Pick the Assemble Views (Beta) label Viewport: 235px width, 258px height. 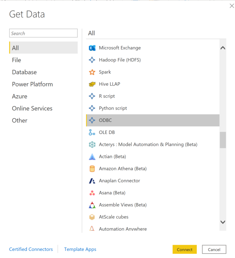123,205
